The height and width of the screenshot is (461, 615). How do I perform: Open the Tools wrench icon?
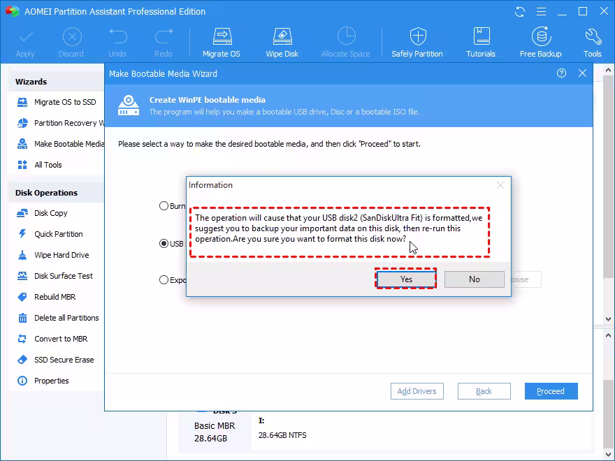pos(593,37)
